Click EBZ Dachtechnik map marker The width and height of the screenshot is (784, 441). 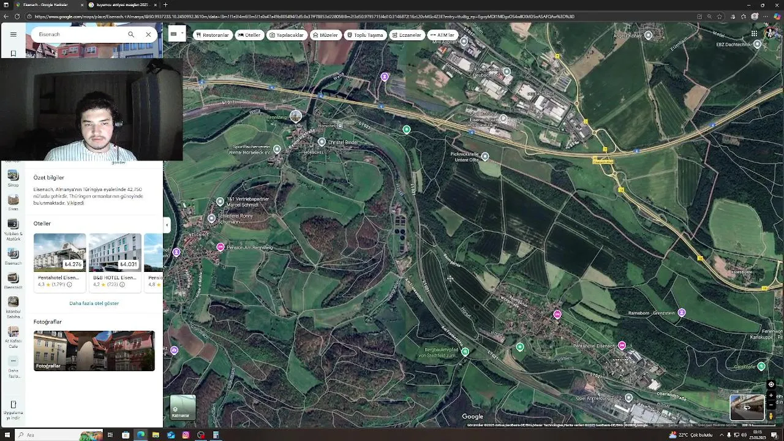758,44
